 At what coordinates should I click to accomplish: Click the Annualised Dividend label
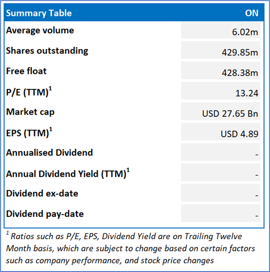coord(49,153)
